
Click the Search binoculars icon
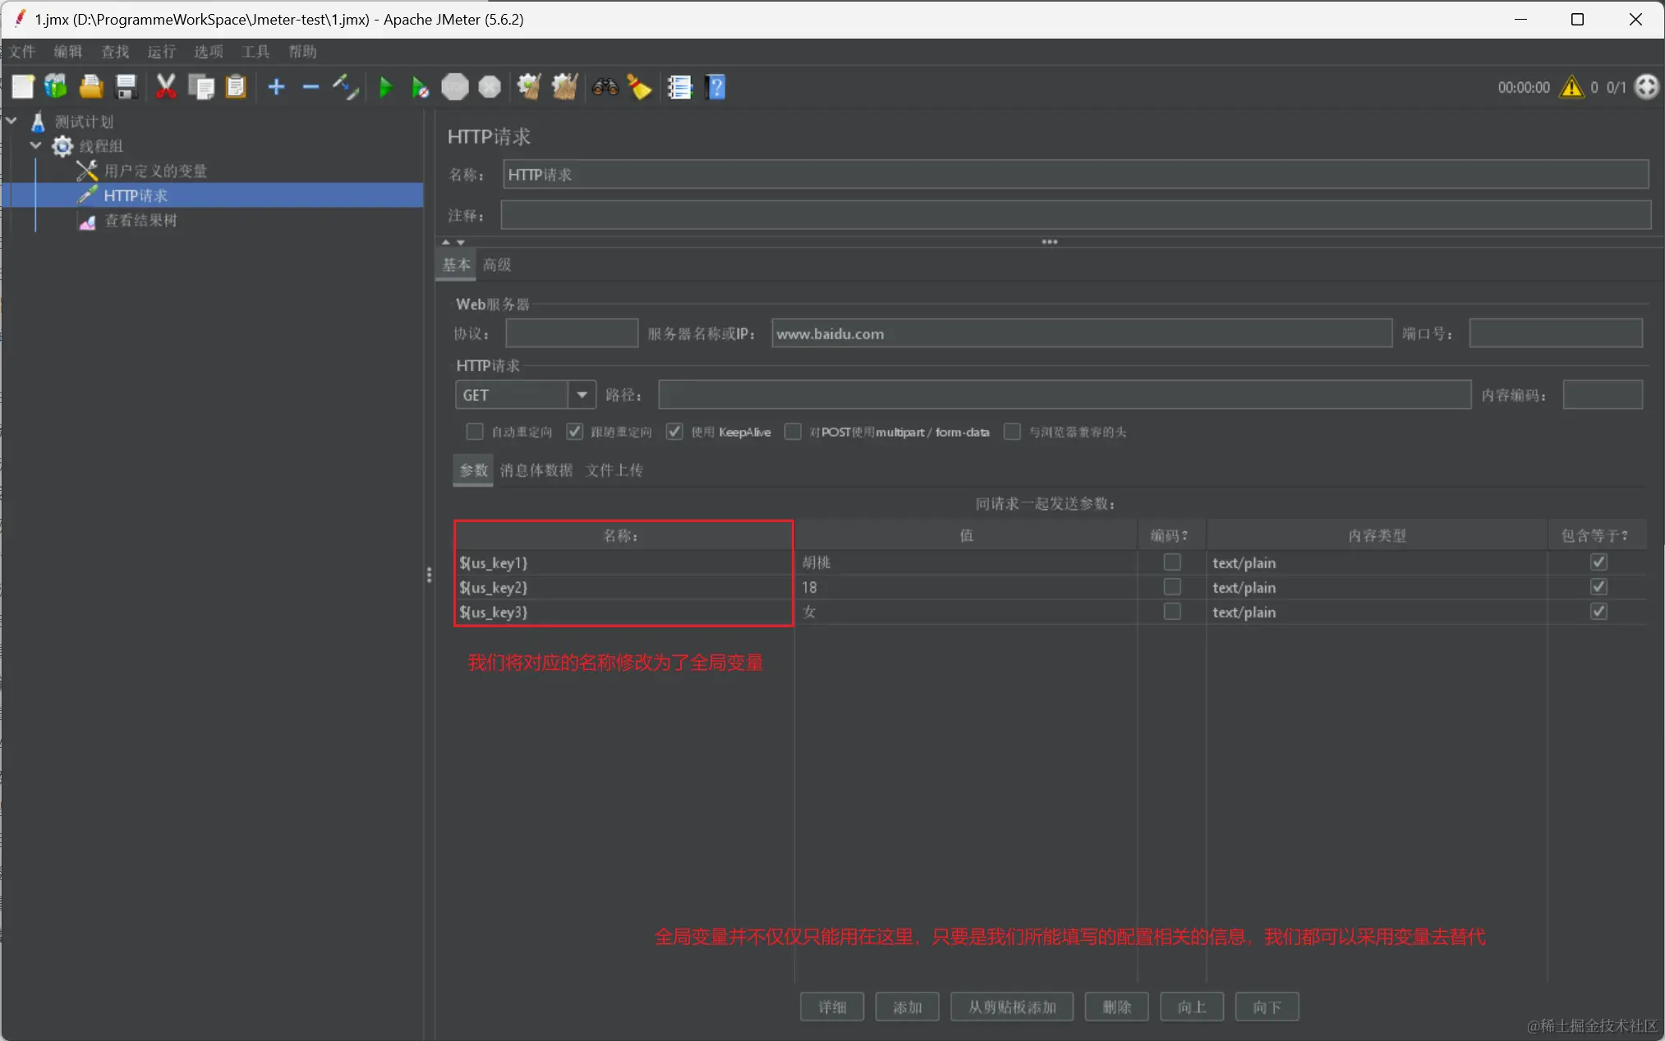pos(605,87)
